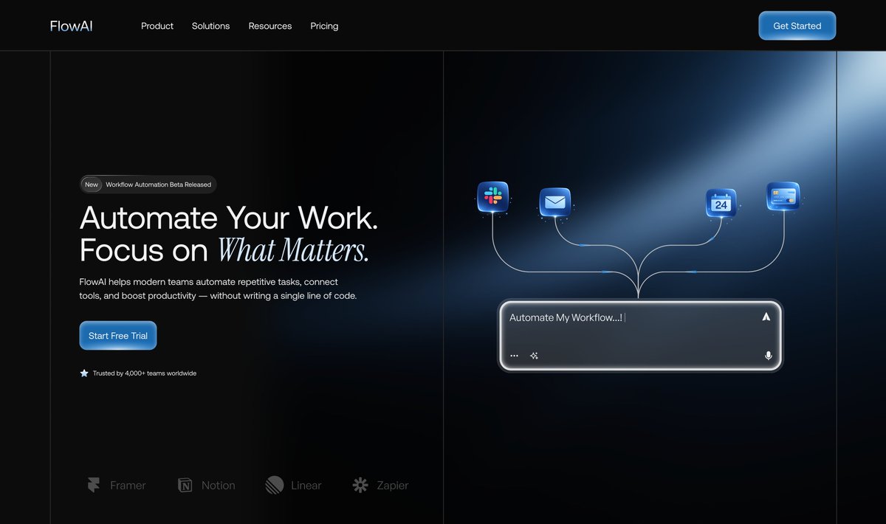Image resolution: width=886 pixels, height=524 pixels.
Task: Click the Zapier brand name text
Action: (393, 486)
